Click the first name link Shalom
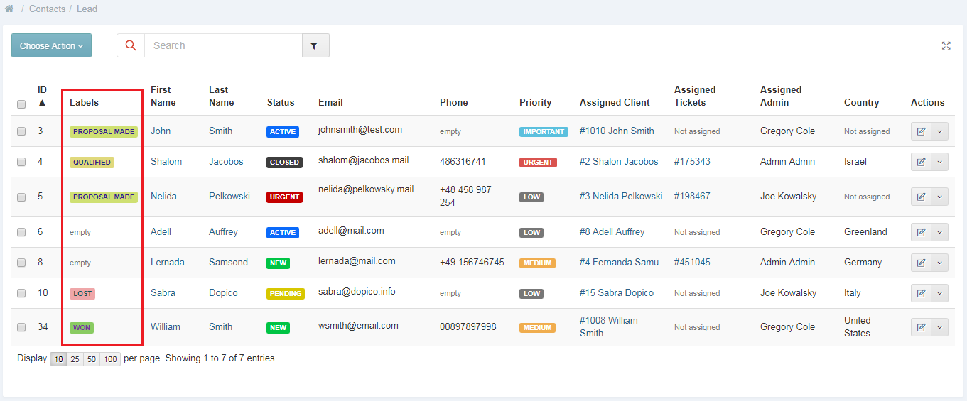The height and width of the screenshot is (401, 967). [x=166, y=162]
